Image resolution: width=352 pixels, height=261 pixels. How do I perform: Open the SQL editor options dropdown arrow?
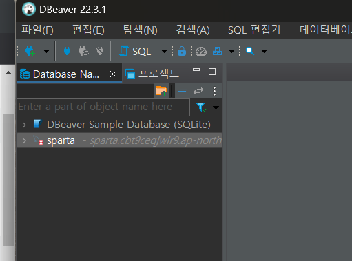(164, 51)
